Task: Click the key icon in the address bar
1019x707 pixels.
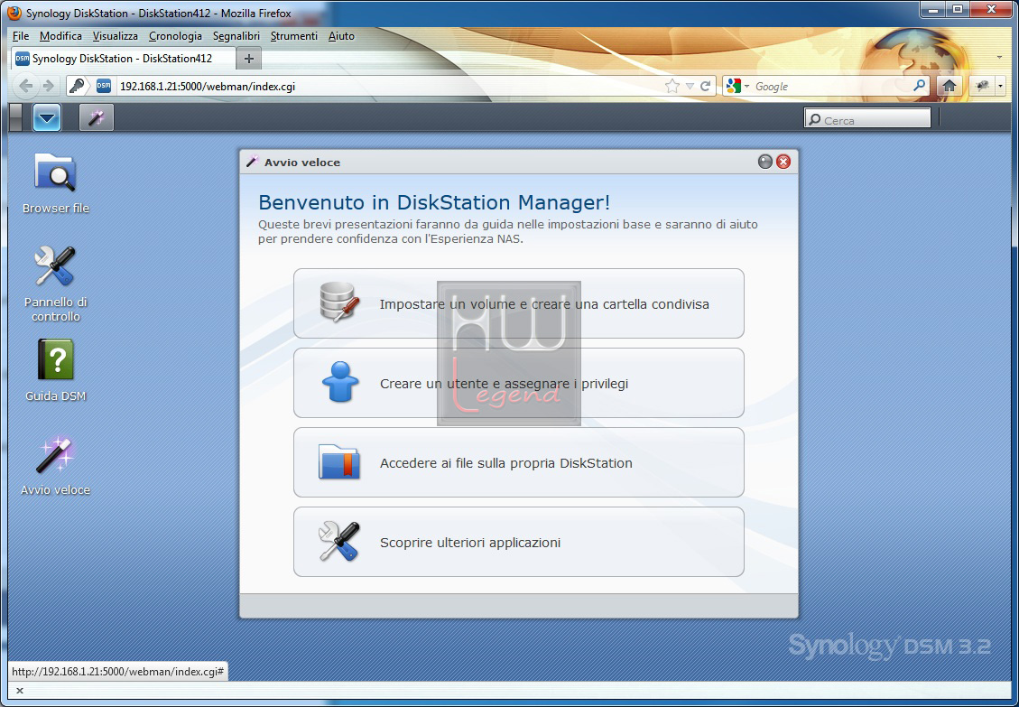Action: 78,86
